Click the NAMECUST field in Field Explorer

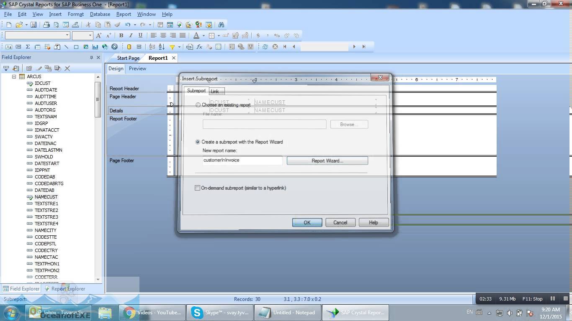tap(46, 197)
